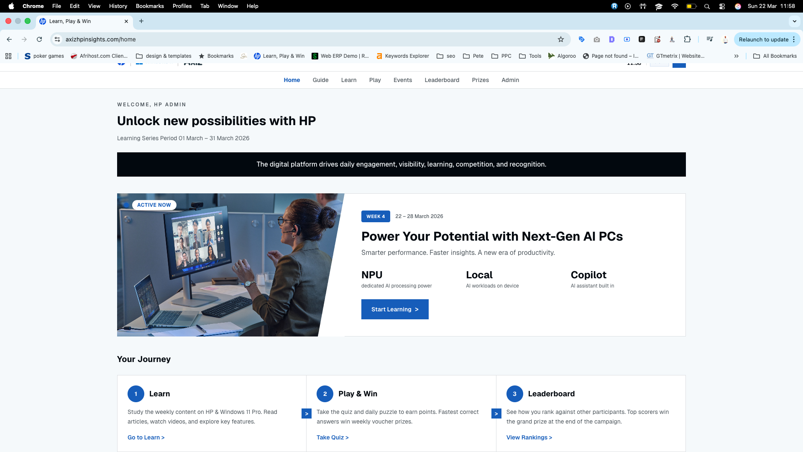Viewport: 803px width, 452px height.
Task: Go to the Leaderboard nav tab
Action: (x=442, y=80)
